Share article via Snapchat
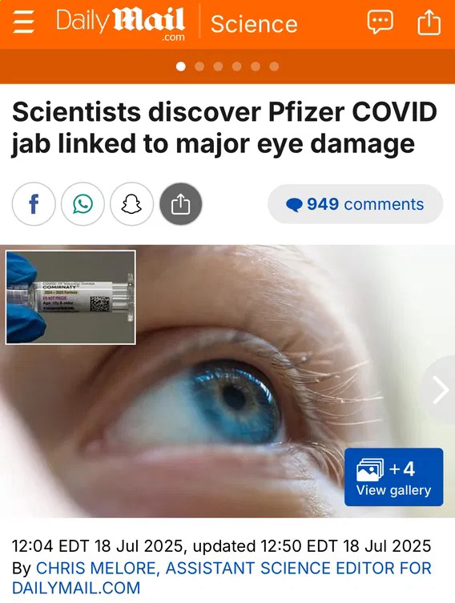Viewport: 455px width, 603px height. coord(131,204)
